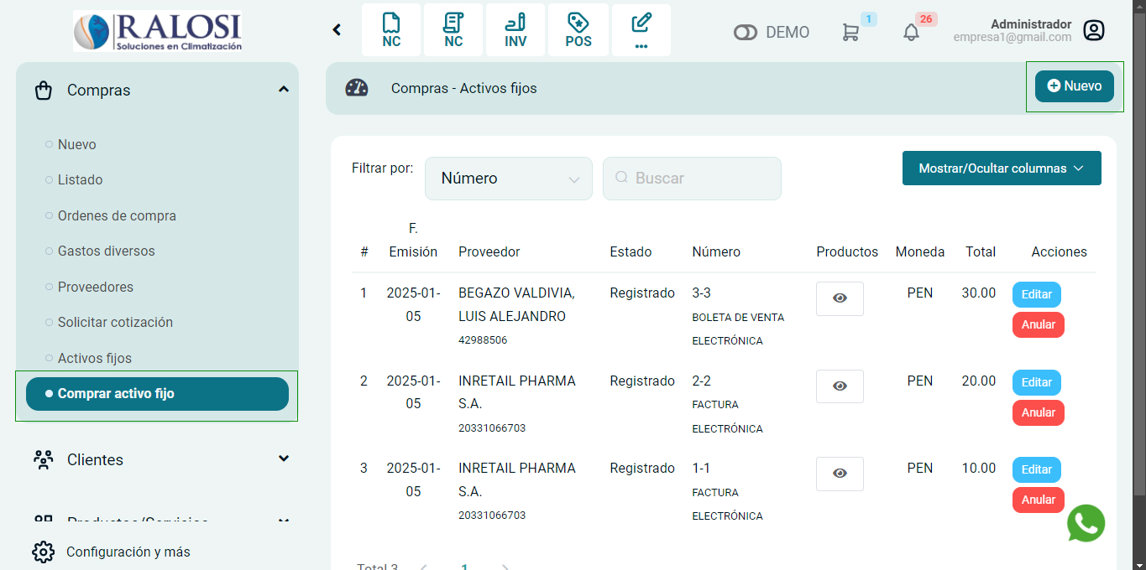Open the pencil edit shortcut icon

[x=641, y=31]
